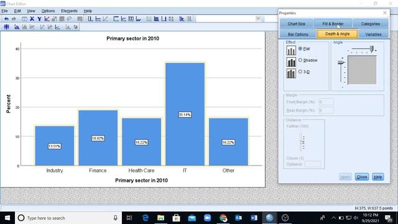Click the Windows taskbar search box
Viewport: 398px width, 224px height.
(x=68, y=218)
